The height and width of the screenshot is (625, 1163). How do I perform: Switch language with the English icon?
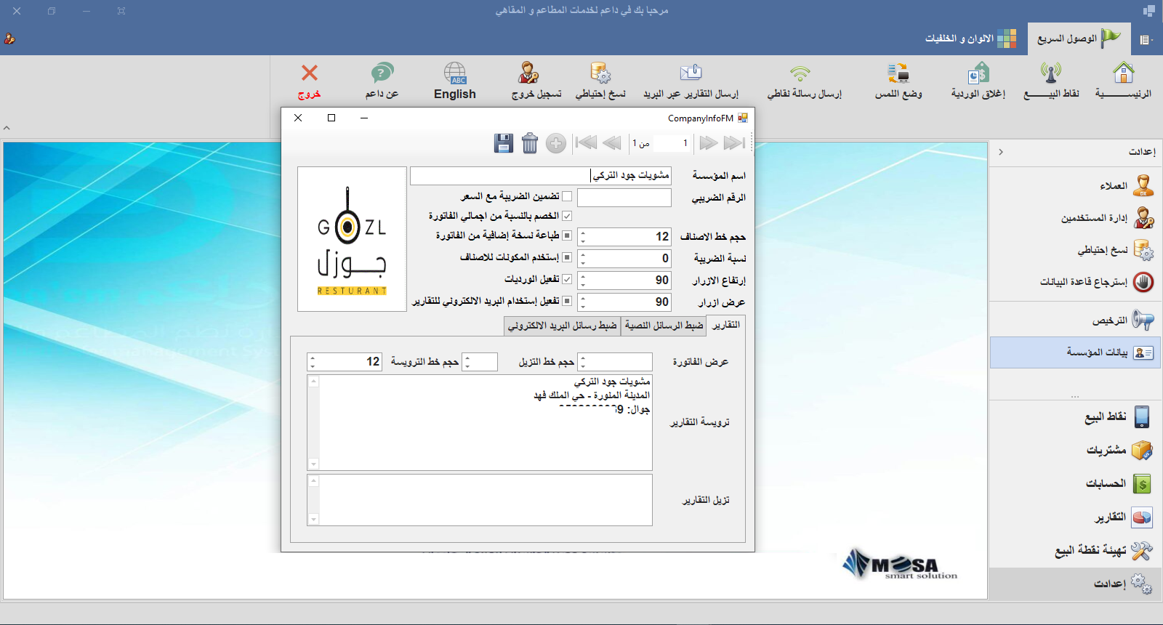(455, 81)
